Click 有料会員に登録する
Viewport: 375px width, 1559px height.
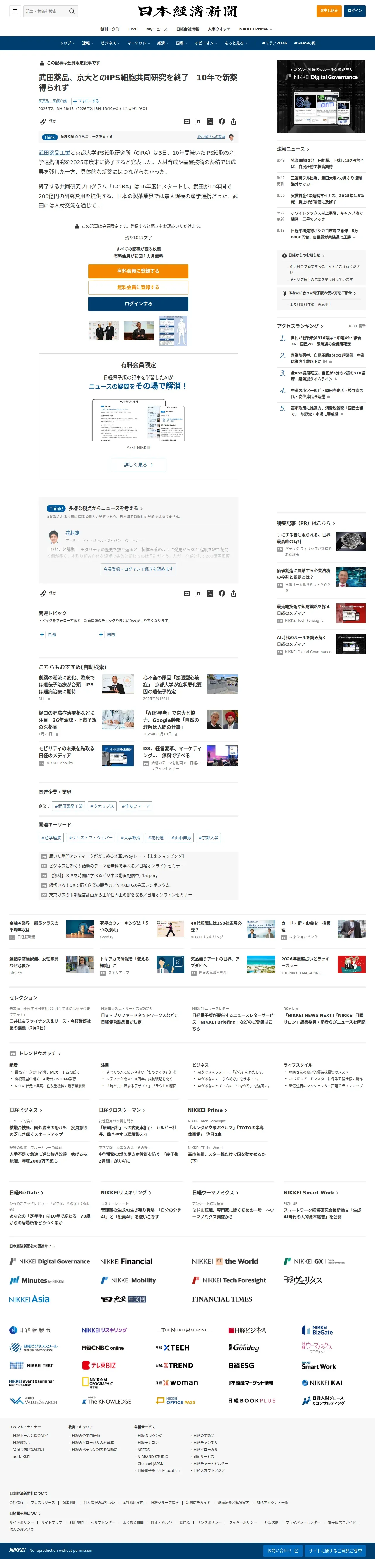point(138,271)
